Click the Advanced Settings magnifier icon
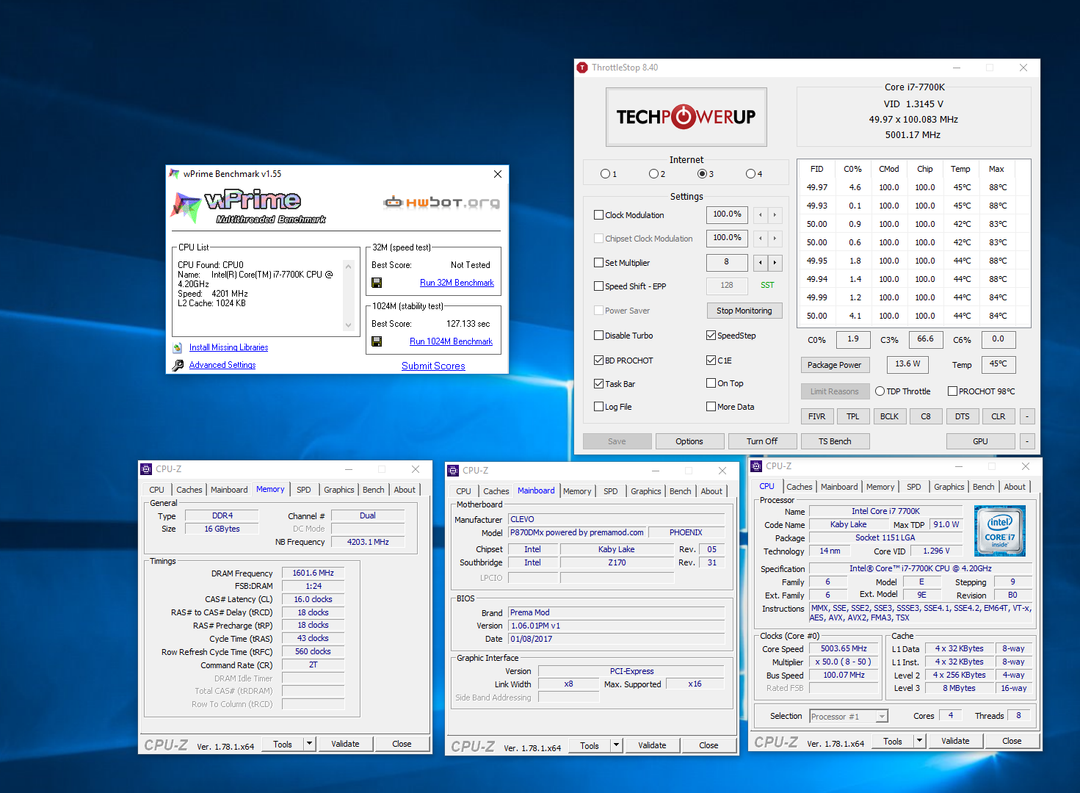Image resolution: width=1080 pixels, height=793 pixels. tap(178, 366)
